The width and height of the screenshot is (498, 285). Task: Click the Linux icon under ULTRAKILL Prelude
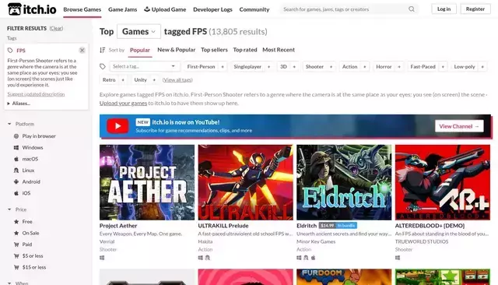(x=208, y=258)
